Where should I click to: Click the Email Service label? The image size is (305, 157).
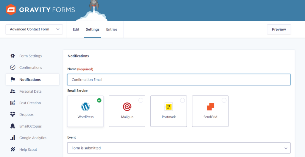77,91
